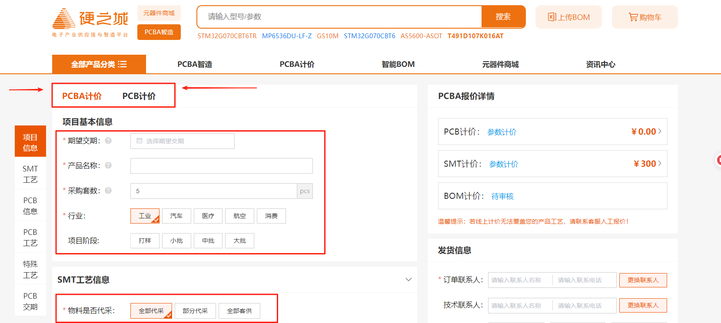Select 汽车 industry option
This screenshot has height=323, width=721.
tap(176, 216)
